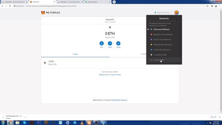The width and height of the screenshot is (222, 125).
Task: Select Localhost 8545 network
Action: [164, 55]
